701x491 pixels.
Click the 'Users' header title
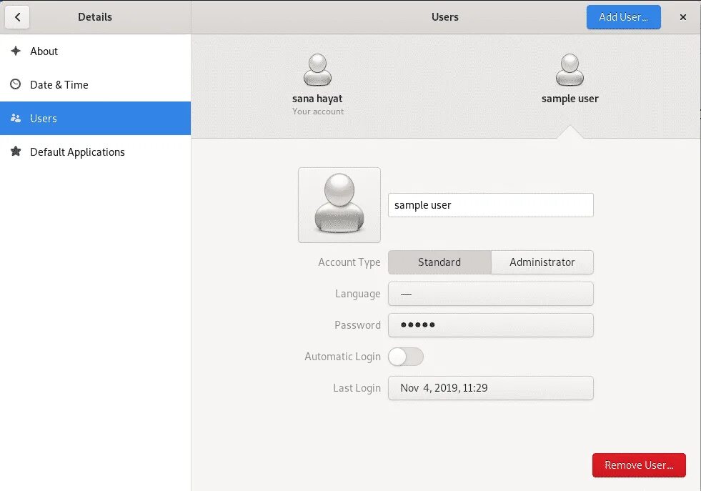click(445, 17)
